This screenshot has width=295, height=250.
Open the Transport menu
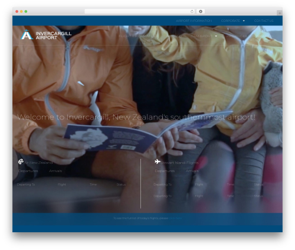point(201,36)
